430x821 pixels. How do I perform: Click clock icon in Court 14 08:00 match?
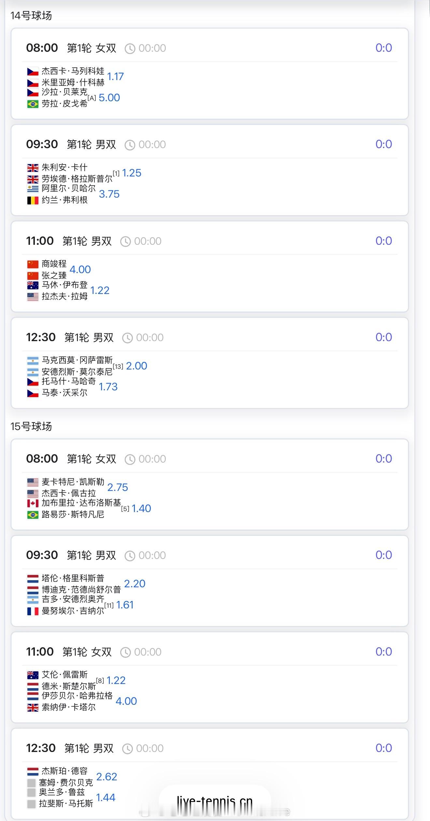click(x=130, y=49)
